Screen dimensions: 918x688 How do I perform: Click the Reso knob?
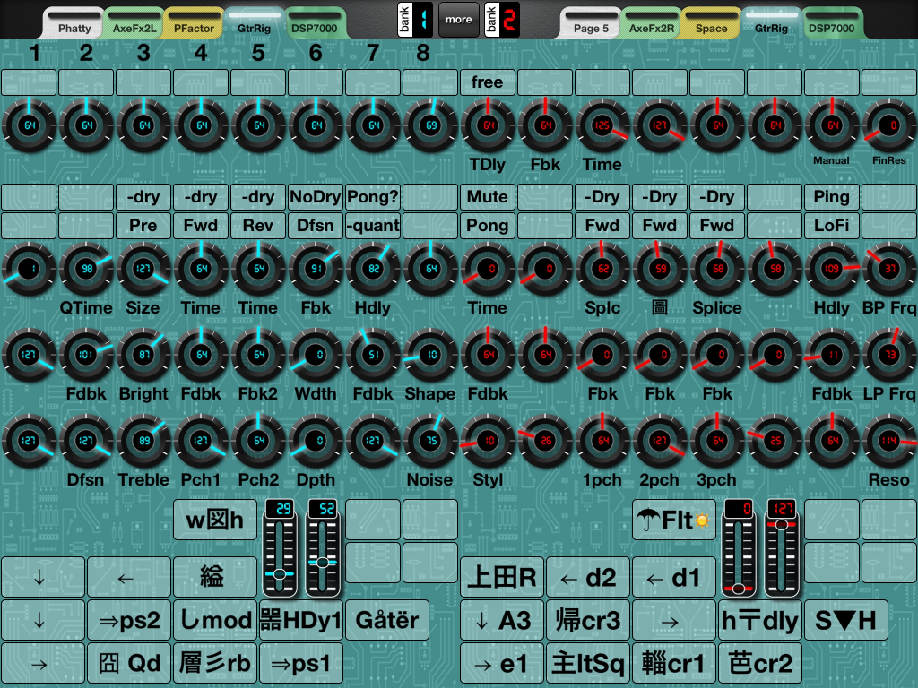click(x=889, y=441)
